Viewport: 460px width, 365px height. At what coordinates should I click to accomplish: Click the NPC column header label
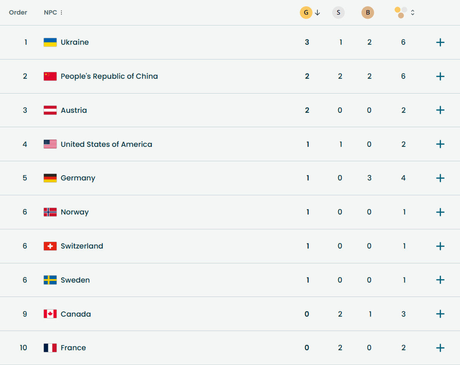[x=50, y=13]
